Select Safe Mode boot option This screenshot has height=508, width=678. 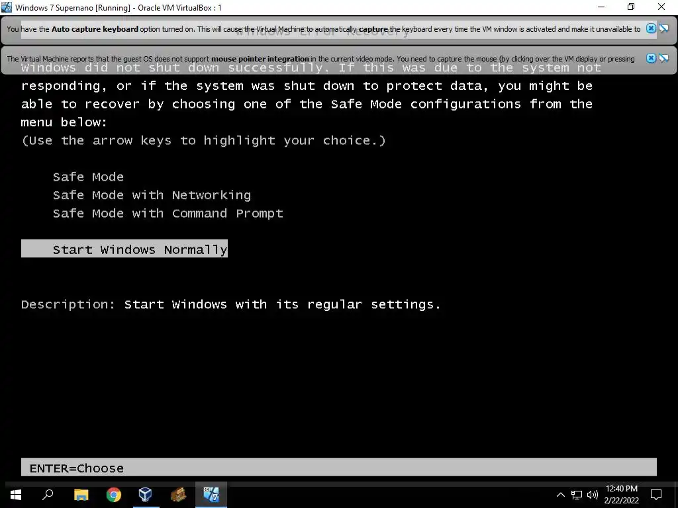(x=88, y=177)
